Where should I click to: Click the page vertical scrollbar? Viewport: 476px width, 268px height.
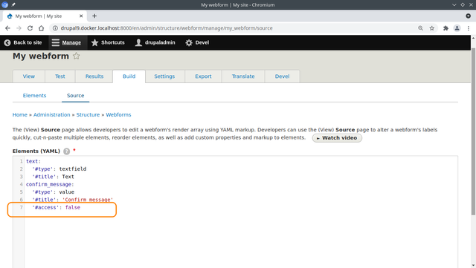coord(473,131)
